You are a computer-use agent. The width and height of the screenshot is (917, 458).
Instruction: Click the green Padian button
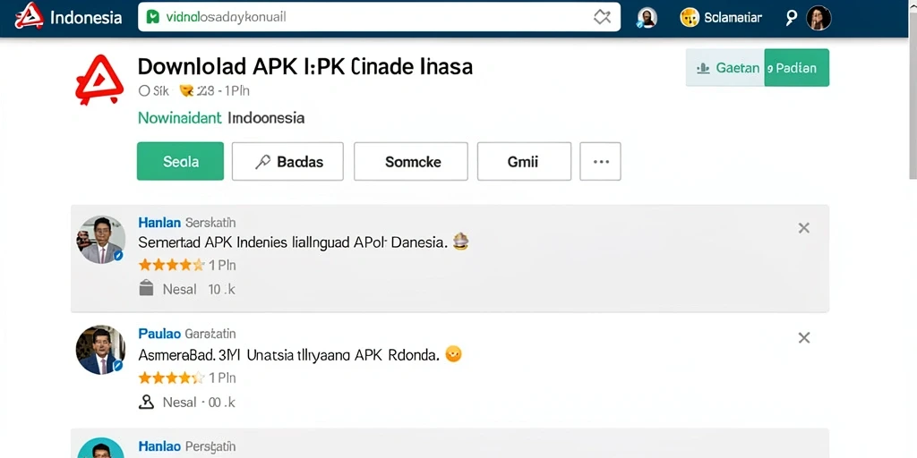(796, 68)
